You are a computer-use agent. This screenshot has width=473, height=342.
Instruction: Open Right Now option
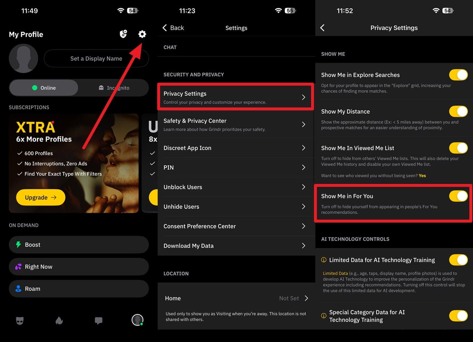(79, 267)
